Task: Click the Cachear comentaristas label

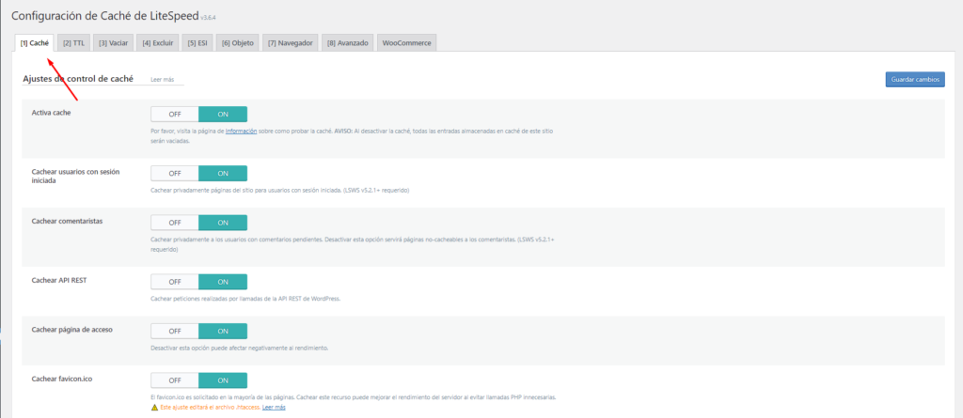Action: click(67, 221)
